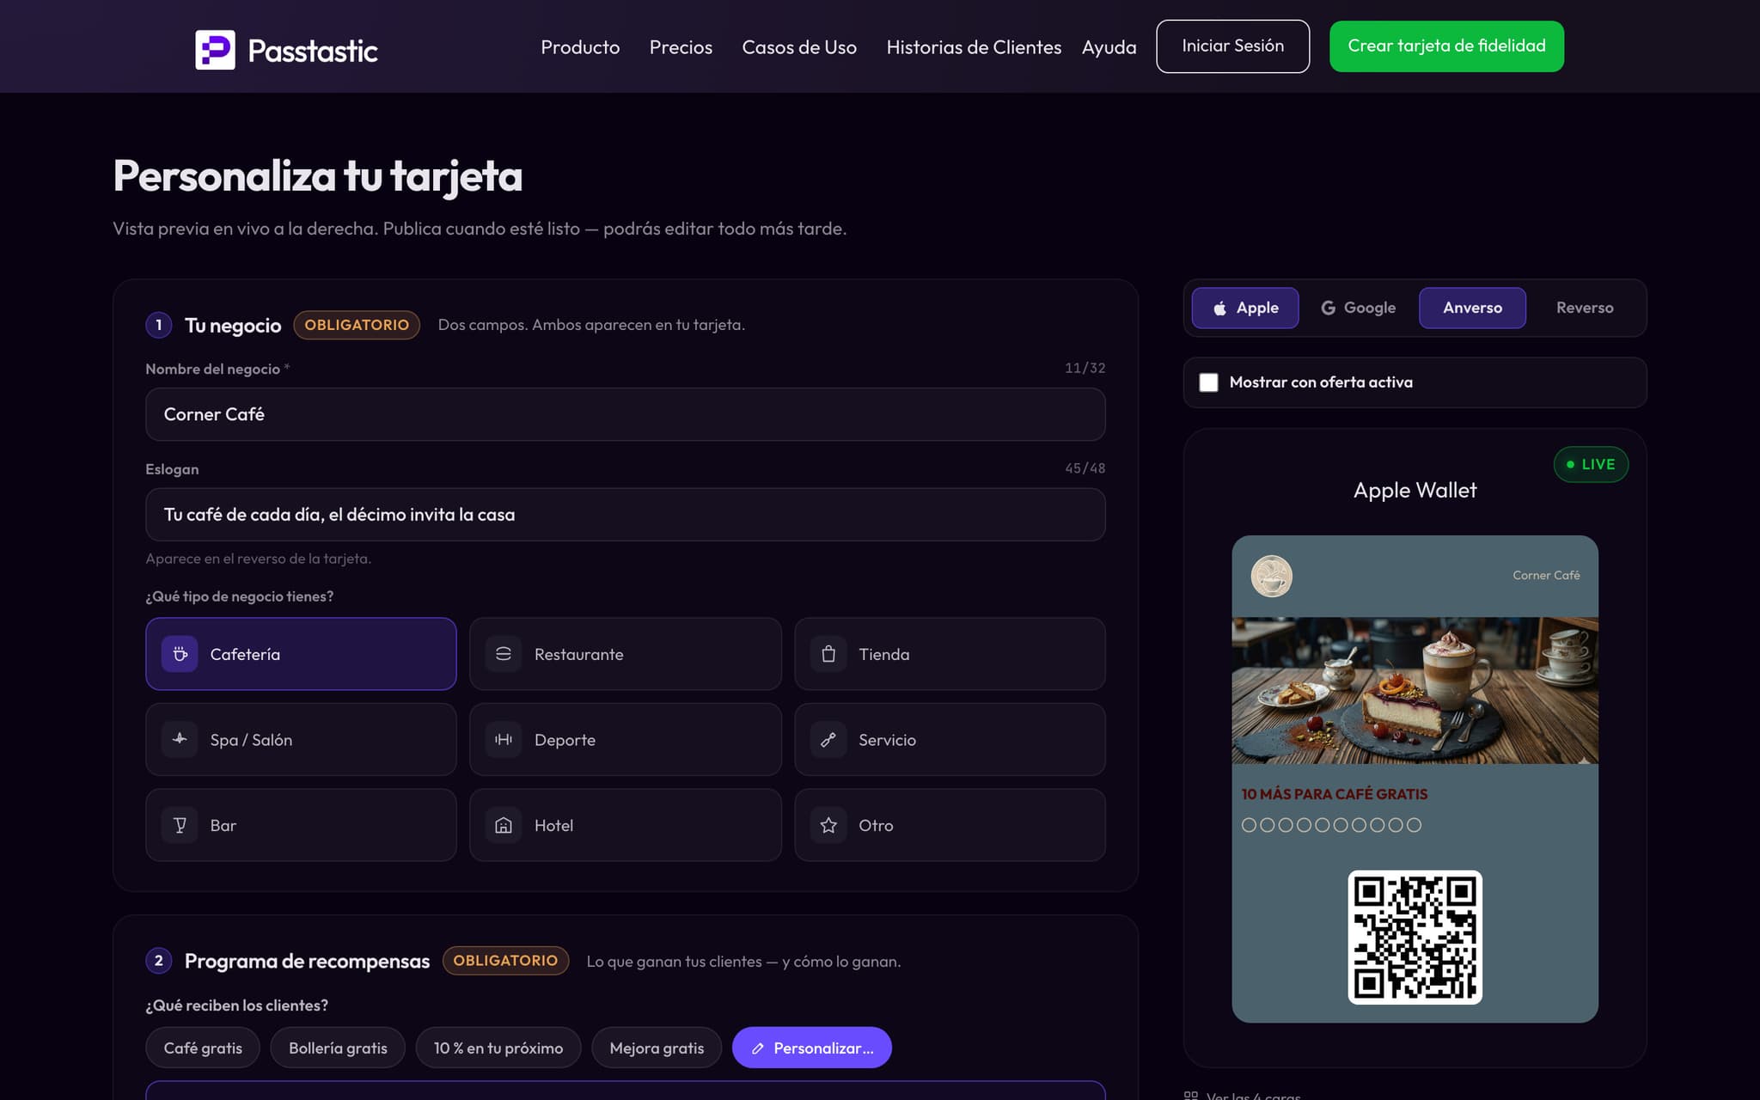Click the round café logo on the card
Viewport: 1760px width, 1100px height.
[1271, 576]
